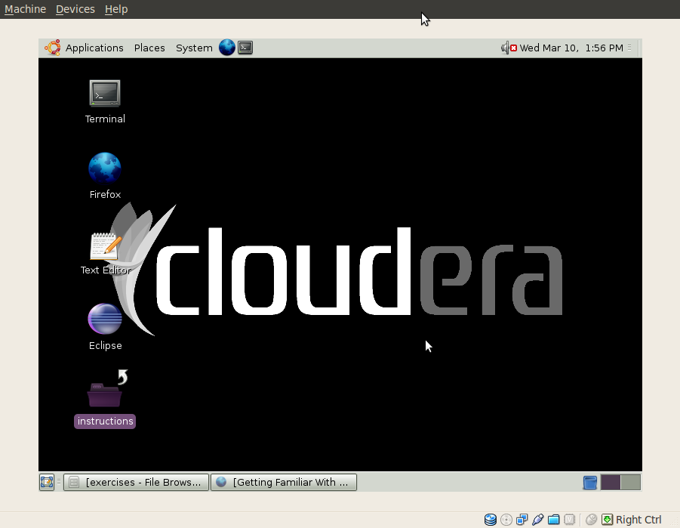Click the Trash icon in bottom panel
Viewport: 680px width, 528px height.
point(590,482)
